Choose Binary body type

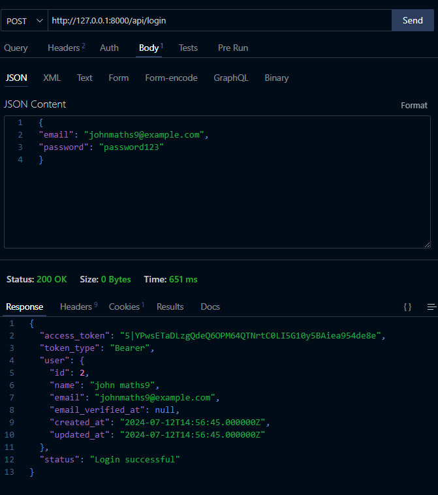pyautogui.click(x=276, y=78)
